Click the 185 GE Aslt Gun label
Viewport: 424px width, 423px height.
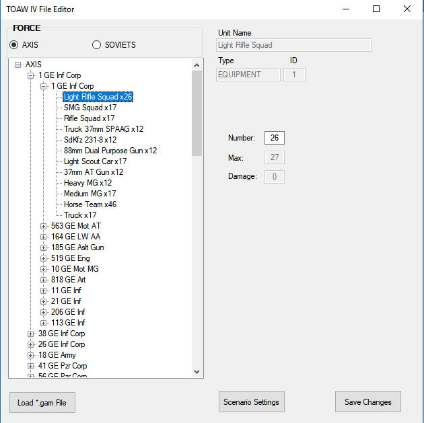click(77, 247)
